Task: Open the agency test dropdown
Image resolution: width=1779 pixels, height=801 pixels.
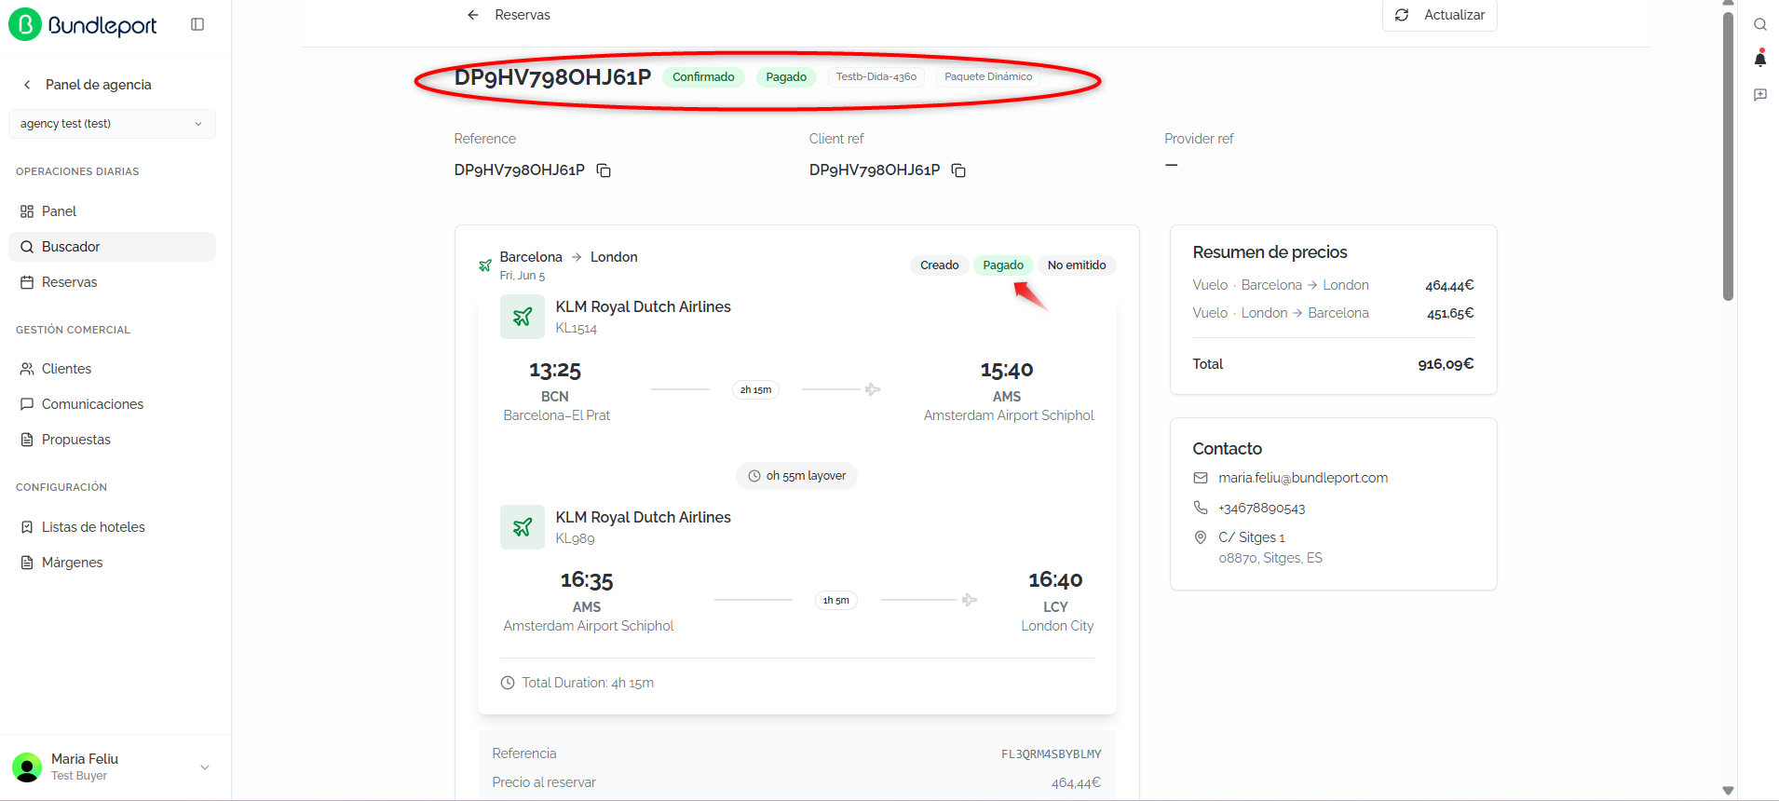Action: [x=112, y=124]
